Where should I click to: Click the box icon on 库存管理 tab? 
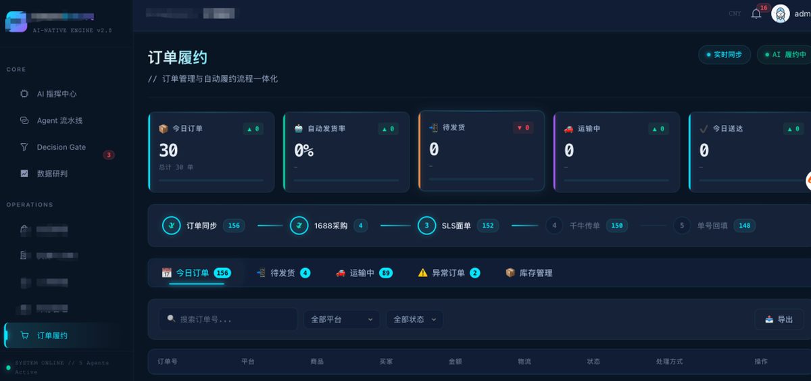coord(510,273)
